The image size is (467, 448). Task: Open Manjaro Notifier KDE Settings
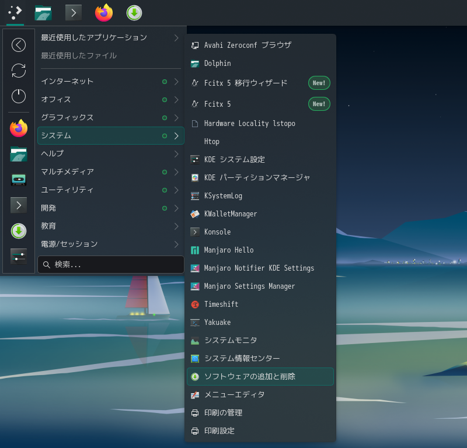260,268
